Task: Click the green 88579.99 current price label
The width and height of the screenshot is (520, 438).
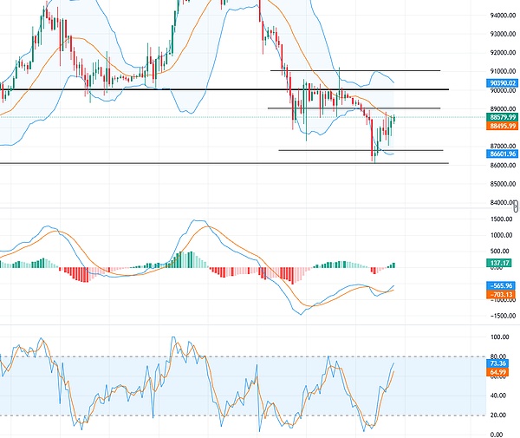Action: 503,117
